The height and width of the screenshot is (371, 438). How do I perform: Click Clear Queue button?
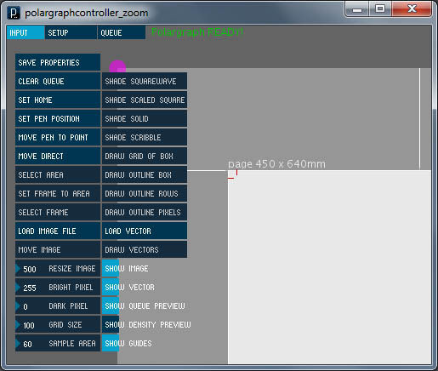point(58,81)
